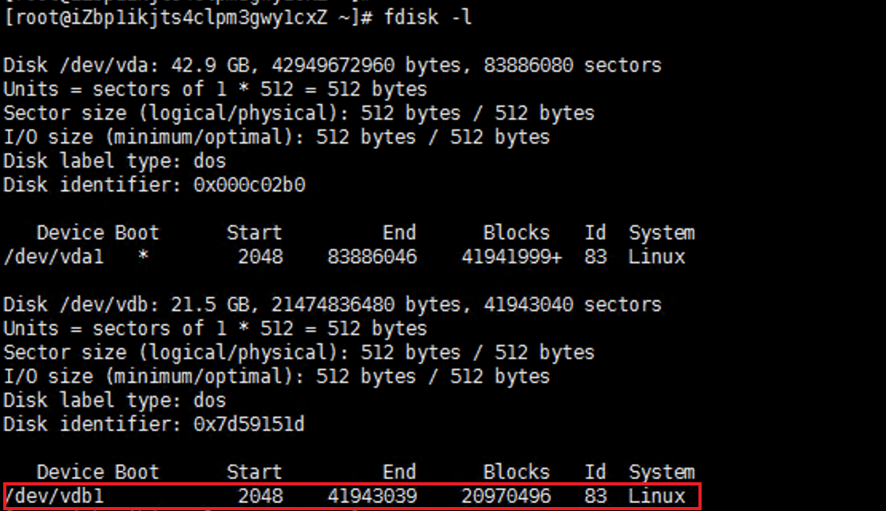Click disk identifier 0x000c02b0
886x511 pixels.
point(249,185)
